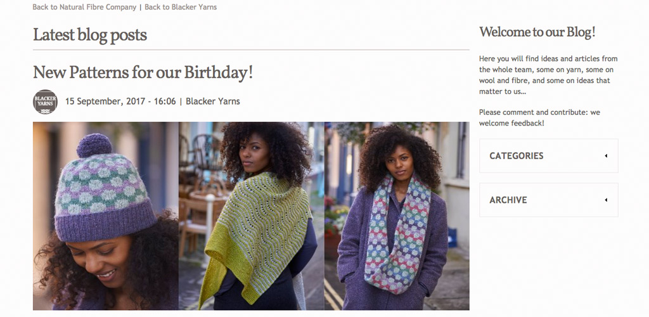This screenshot has width=649, height=317.
Task: View the yellow wavy shawl photo
Action: [x=251, y=216]
